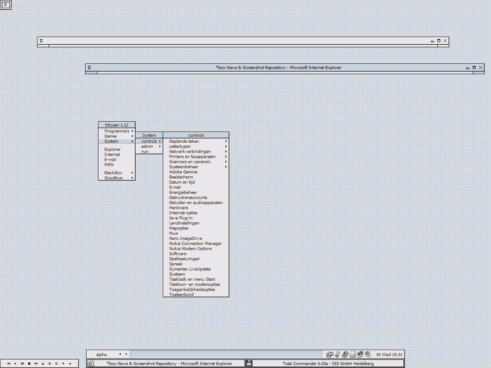Click the fast-forward button in the media controller

coord(36,364)
